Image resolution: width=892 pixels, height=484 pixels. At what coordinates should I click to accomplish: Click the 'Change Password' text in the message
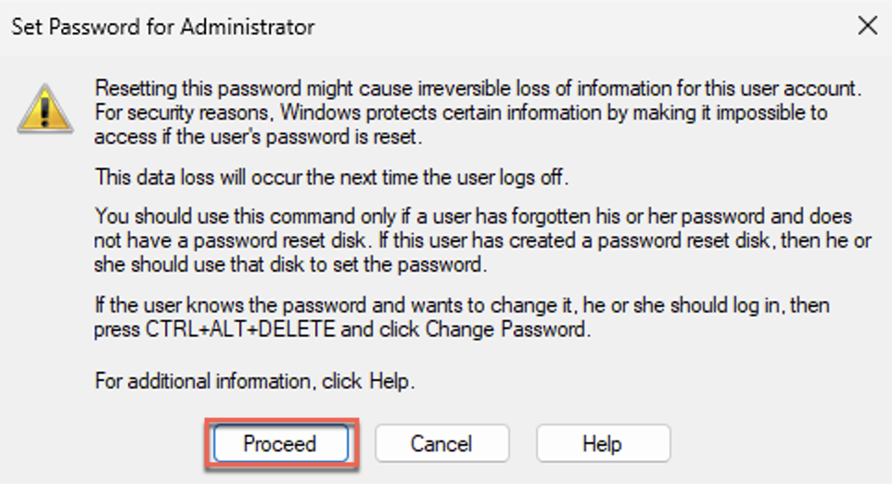[x=506, y=327]
